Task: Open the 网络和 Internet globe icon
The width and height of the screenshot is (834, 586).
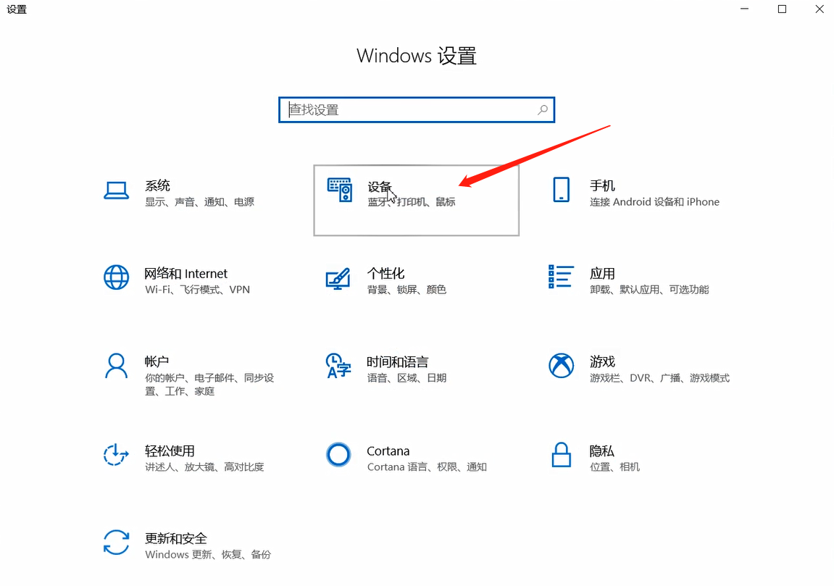Action: point(116,279)
